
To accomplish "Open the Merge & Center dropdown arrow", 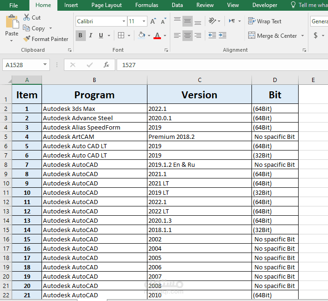I will [x=302, y=35].
